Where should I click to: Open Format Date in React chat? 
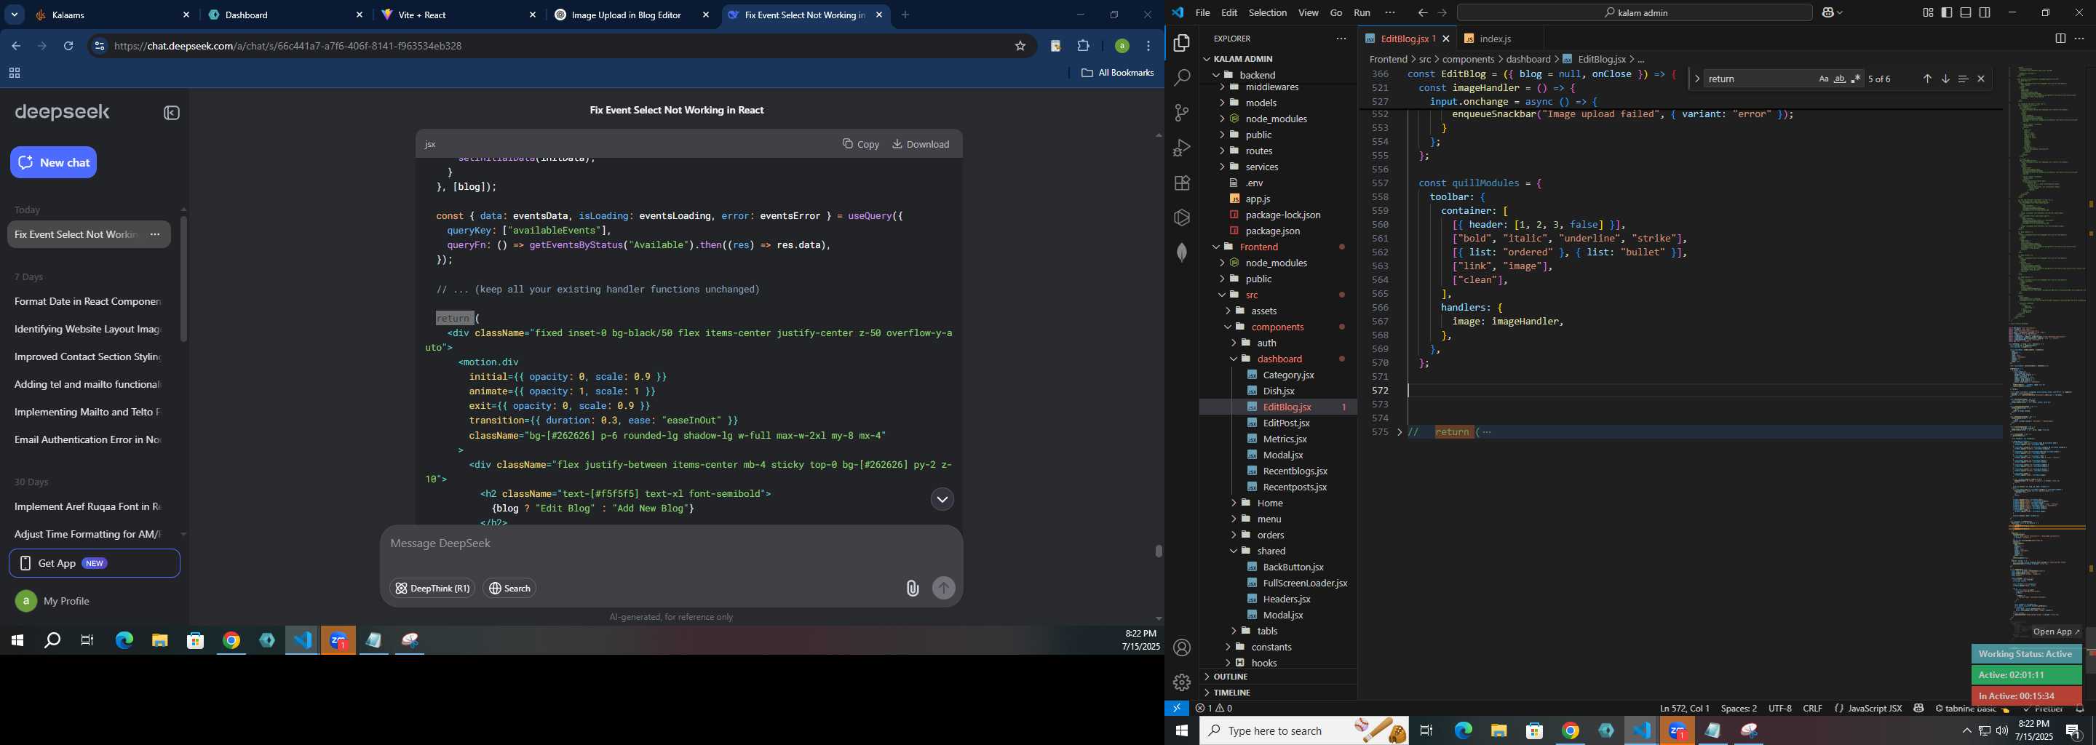coord(88,302)
